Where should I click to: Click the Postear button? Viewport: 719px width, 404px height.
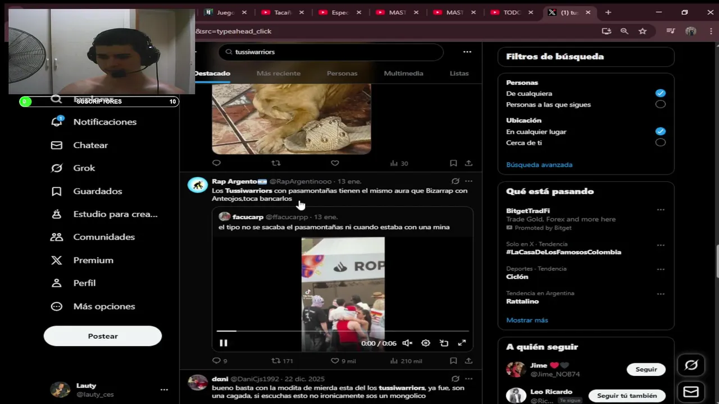[103, 336]
